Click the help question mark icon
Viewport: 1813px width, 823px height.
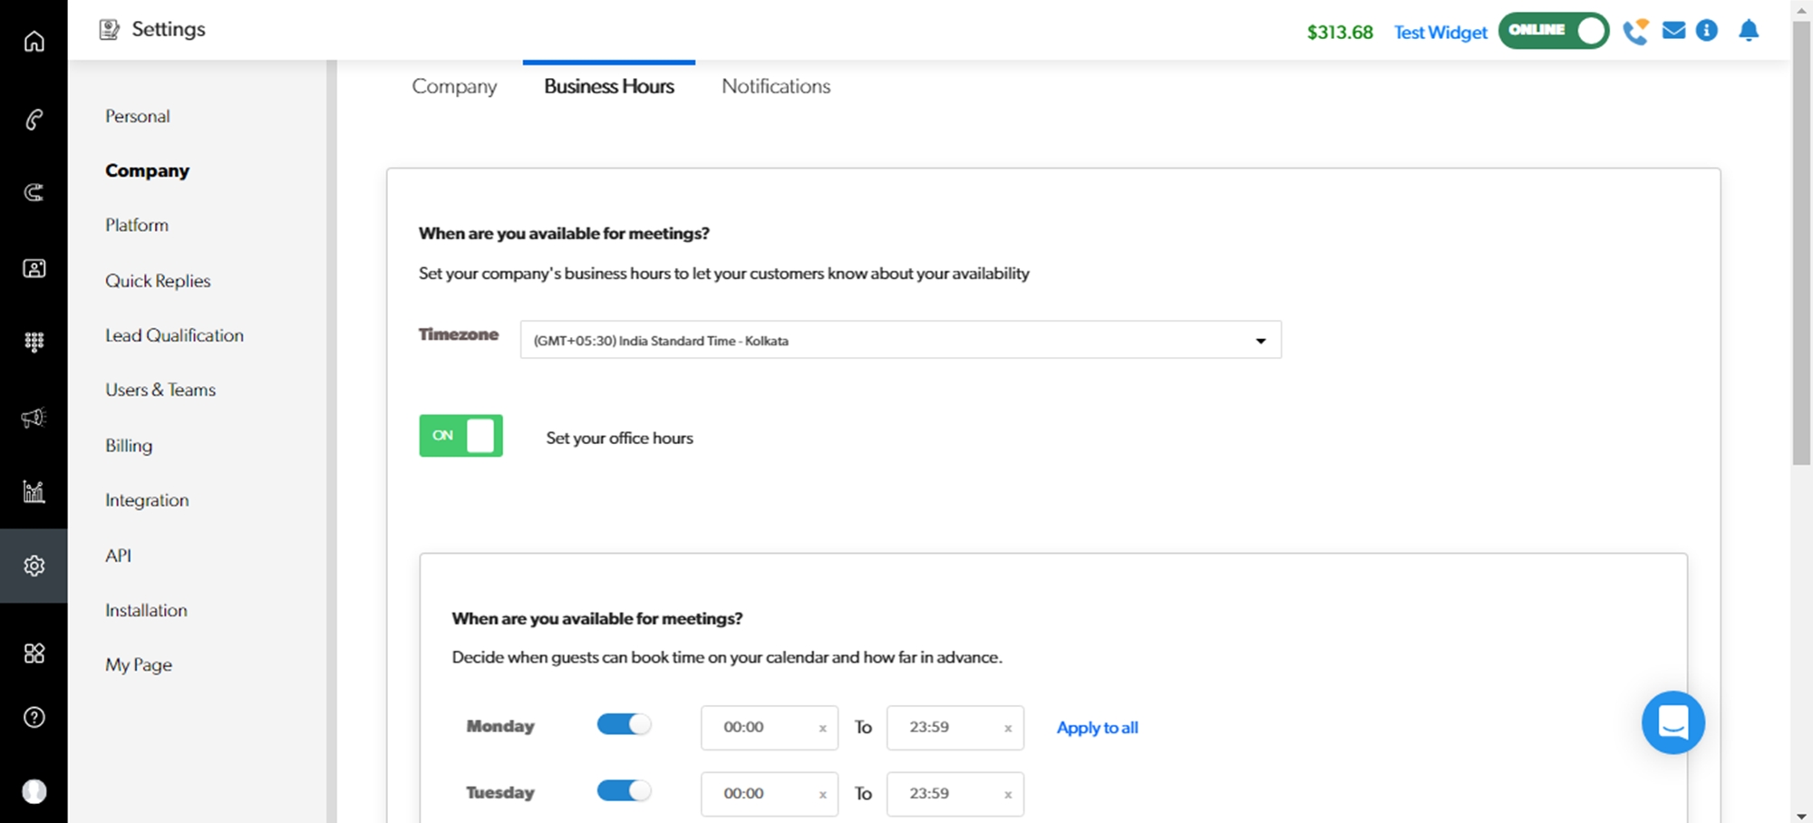click(34, 718)
